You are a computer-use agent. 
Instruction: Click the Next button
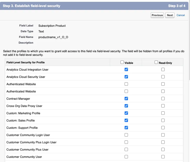pos(170,15)
